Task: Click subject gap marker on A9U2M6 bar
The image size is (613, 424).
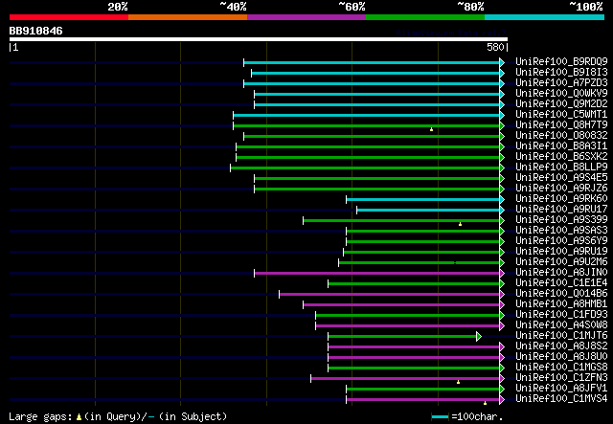Action: pos(455,262)
